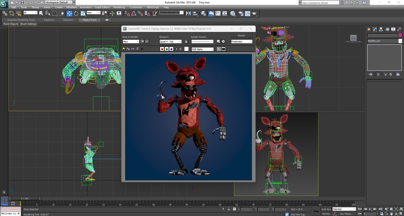This screenshot has width=404, height=216.
Task: Toggle Percent Snap in main toolbar
Action: coord(140,13)
